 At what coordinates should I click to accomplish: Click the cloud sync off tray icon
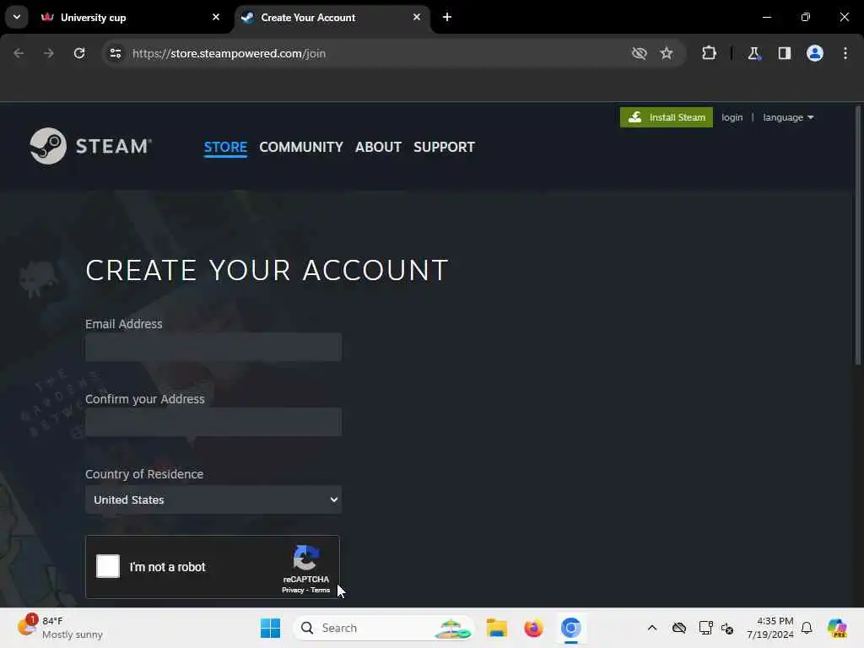pyautogui.click(x=679, y=628)
